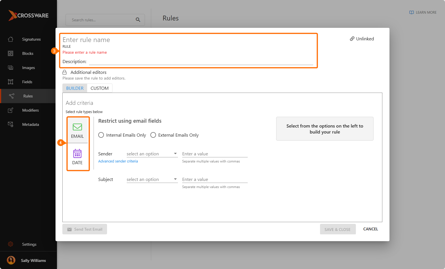Select Internal Emails Only radio button
Screen dimensions: 445x269
[x=101, y=135]
